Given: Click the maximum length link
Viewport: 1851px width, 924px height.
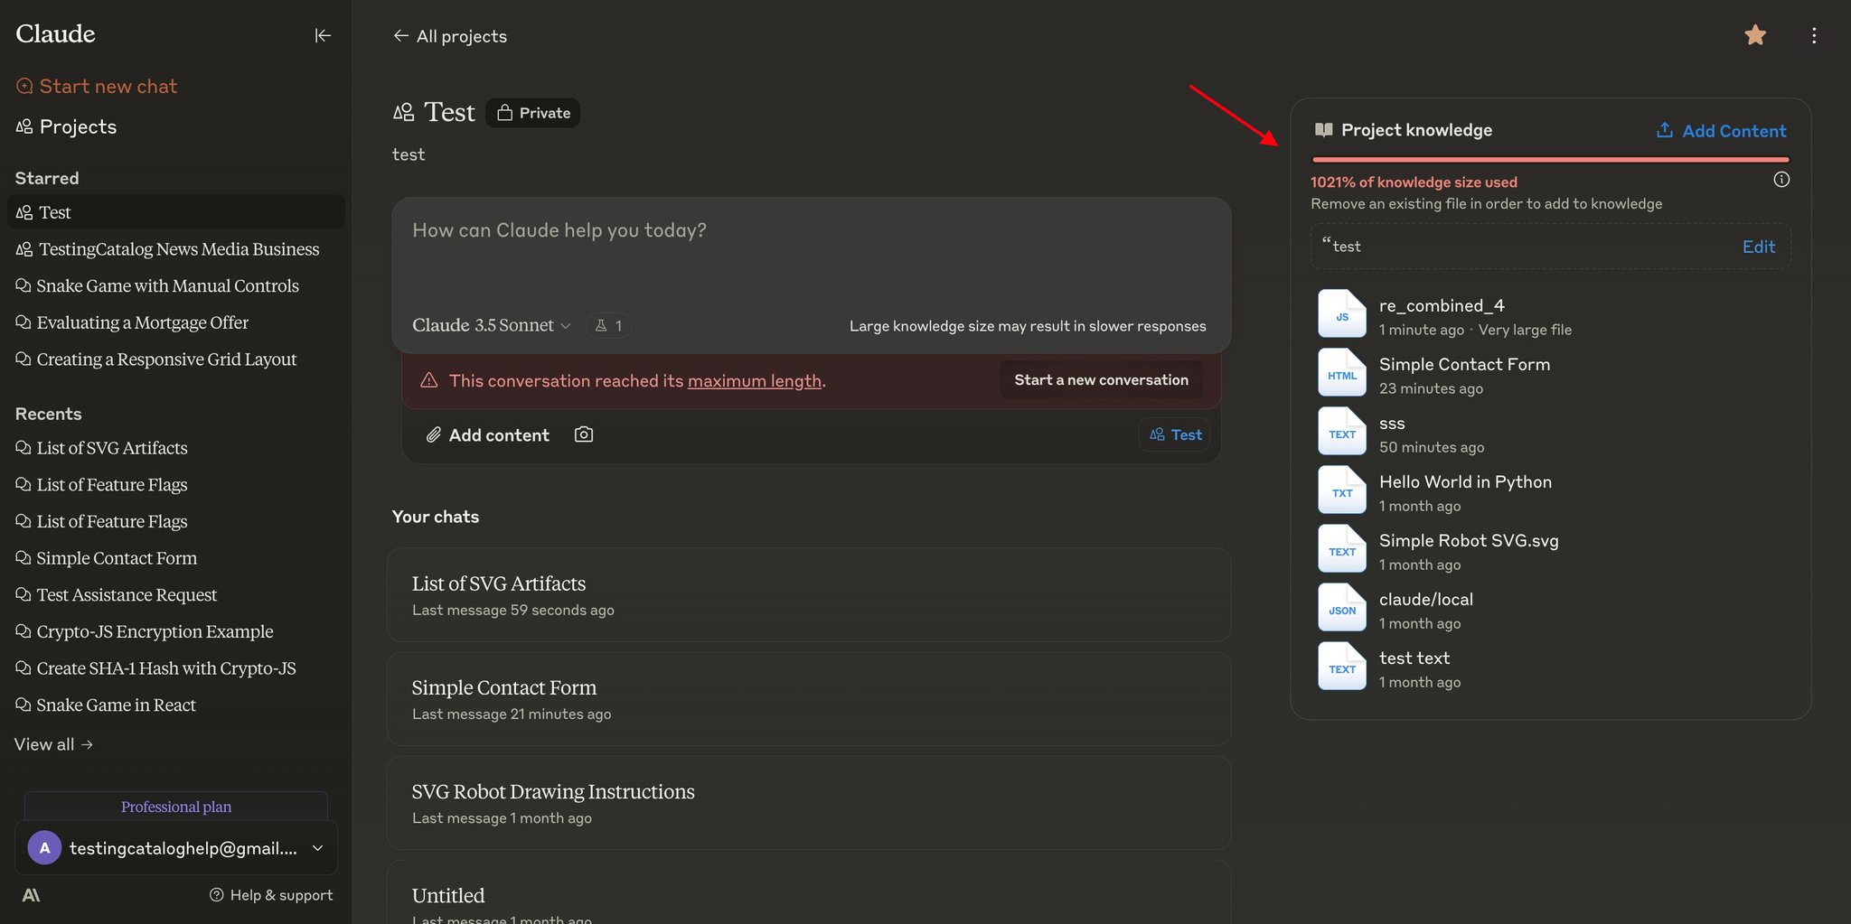Looking at the screenshot, I should [x=754, y=381].
